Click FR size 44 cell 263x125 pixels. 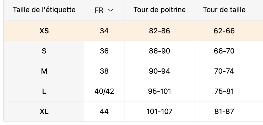[104, 111]
